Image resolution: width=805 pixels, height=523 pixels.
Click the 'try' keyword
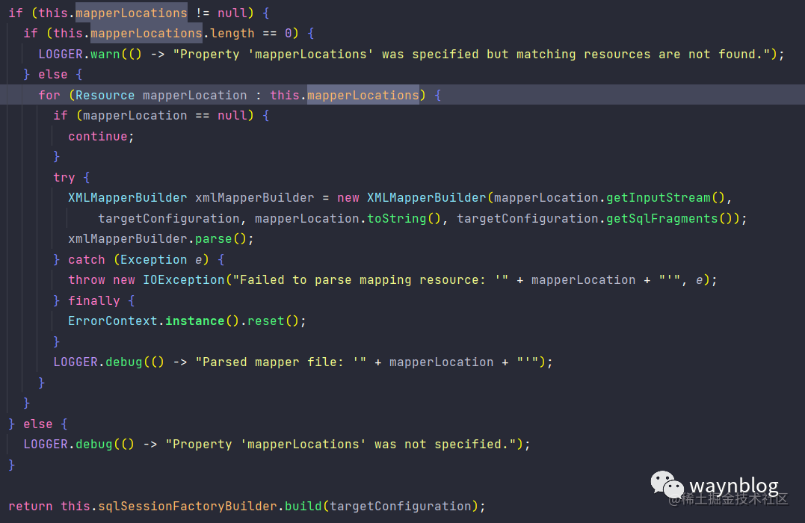click(64, 178)
